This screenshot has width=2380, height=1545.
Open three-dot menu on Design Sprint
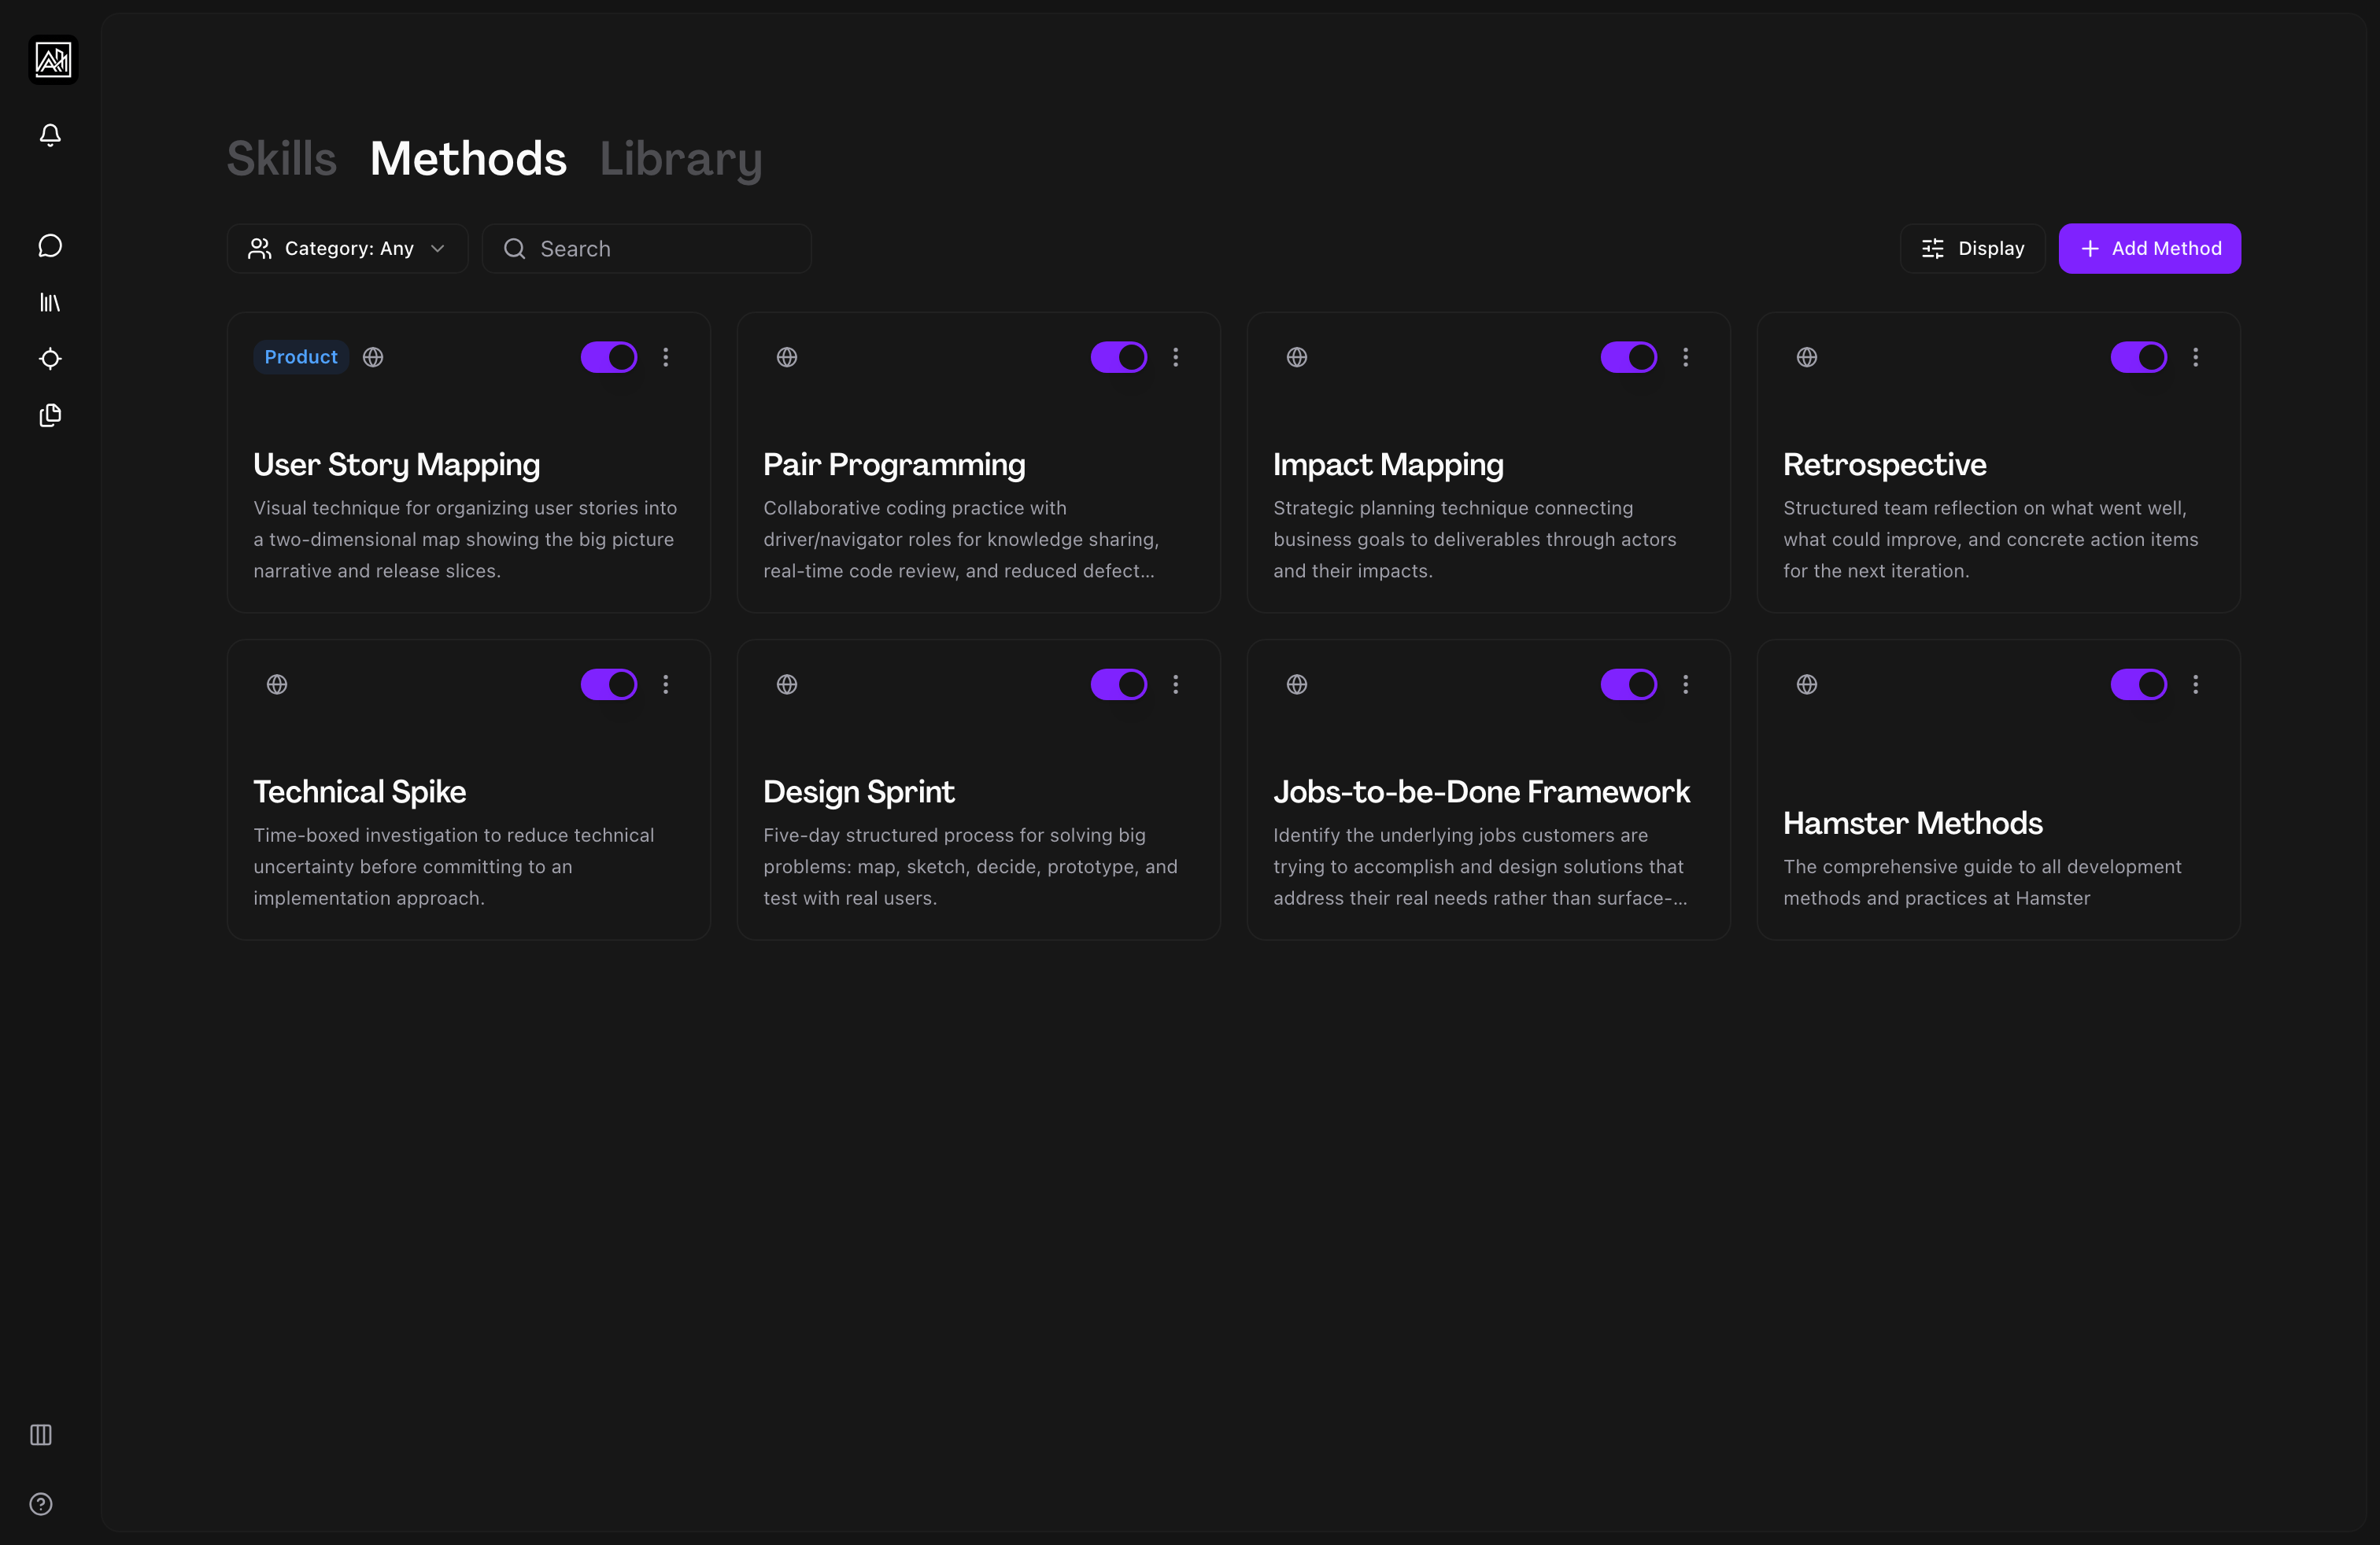(1176, 684)
